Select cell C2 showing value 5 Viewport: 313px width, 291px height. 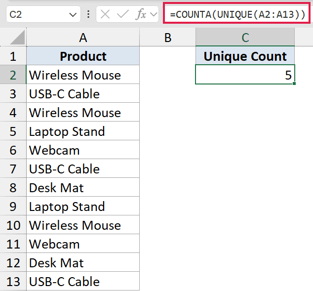coord(245,75)
